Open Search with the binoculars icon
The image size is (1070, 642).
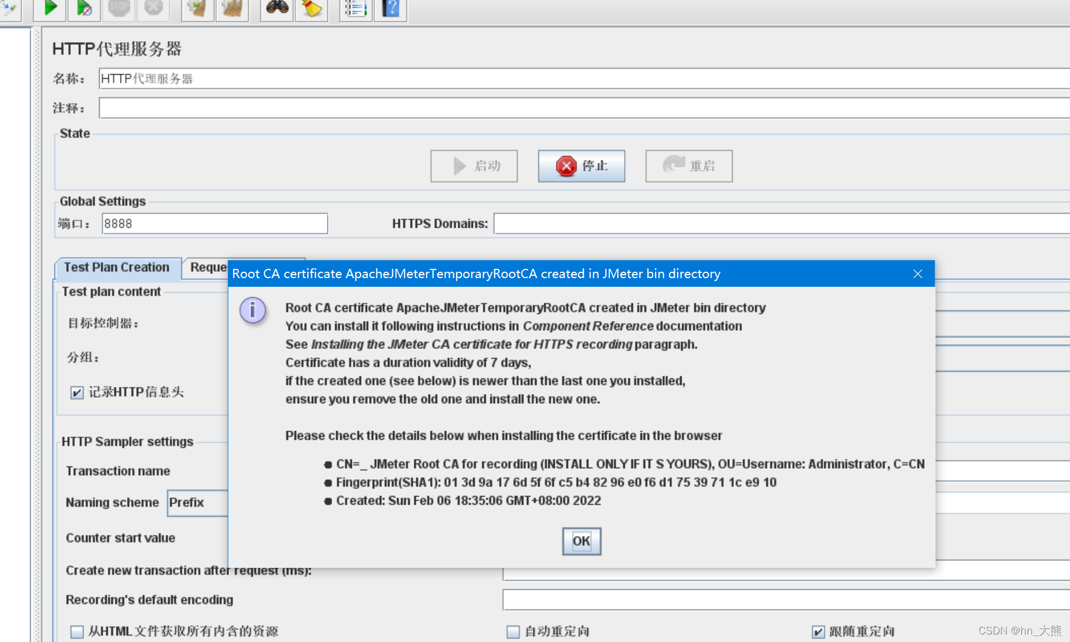point(277,8)
